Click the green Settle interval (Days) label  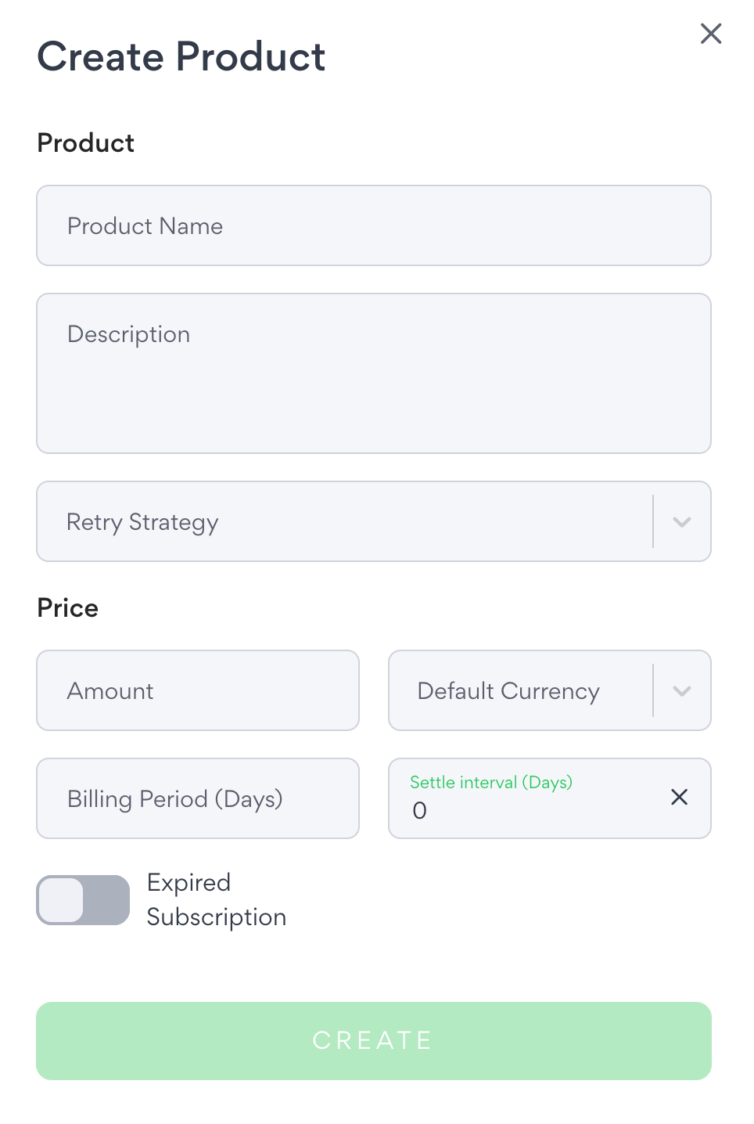(x=491, y=783)
